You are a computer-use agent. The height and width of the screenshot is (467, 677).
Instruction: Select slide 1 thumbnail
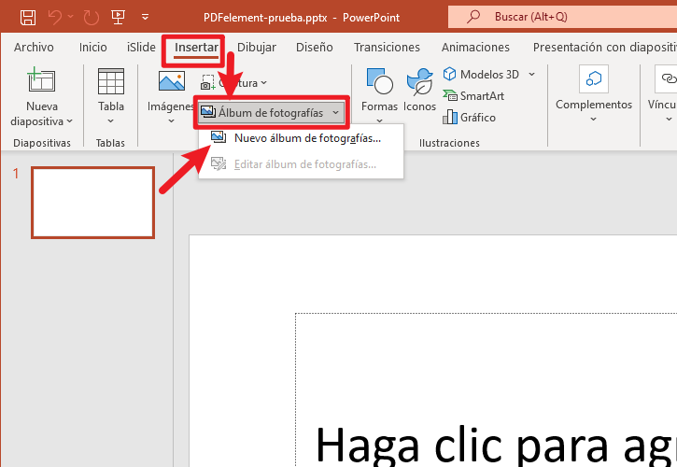tap(92, 203)
